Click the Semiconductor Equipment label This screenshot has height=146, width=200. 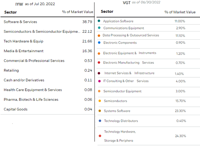(122, 91)
